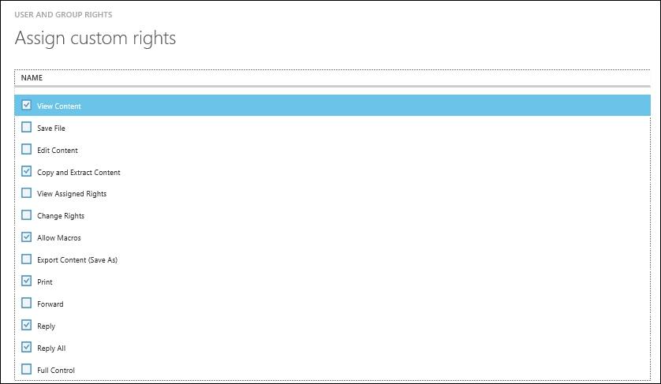
Task: Check the Full Control checkbox
Action: pos(26,369)
